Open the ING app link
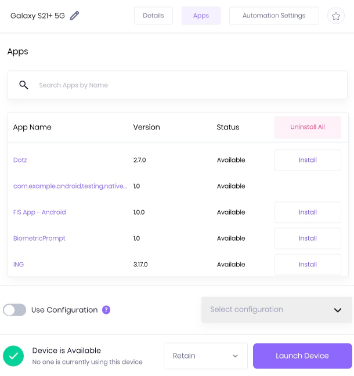The width and height of the screenshot is (354, 376). coord(19,265)
